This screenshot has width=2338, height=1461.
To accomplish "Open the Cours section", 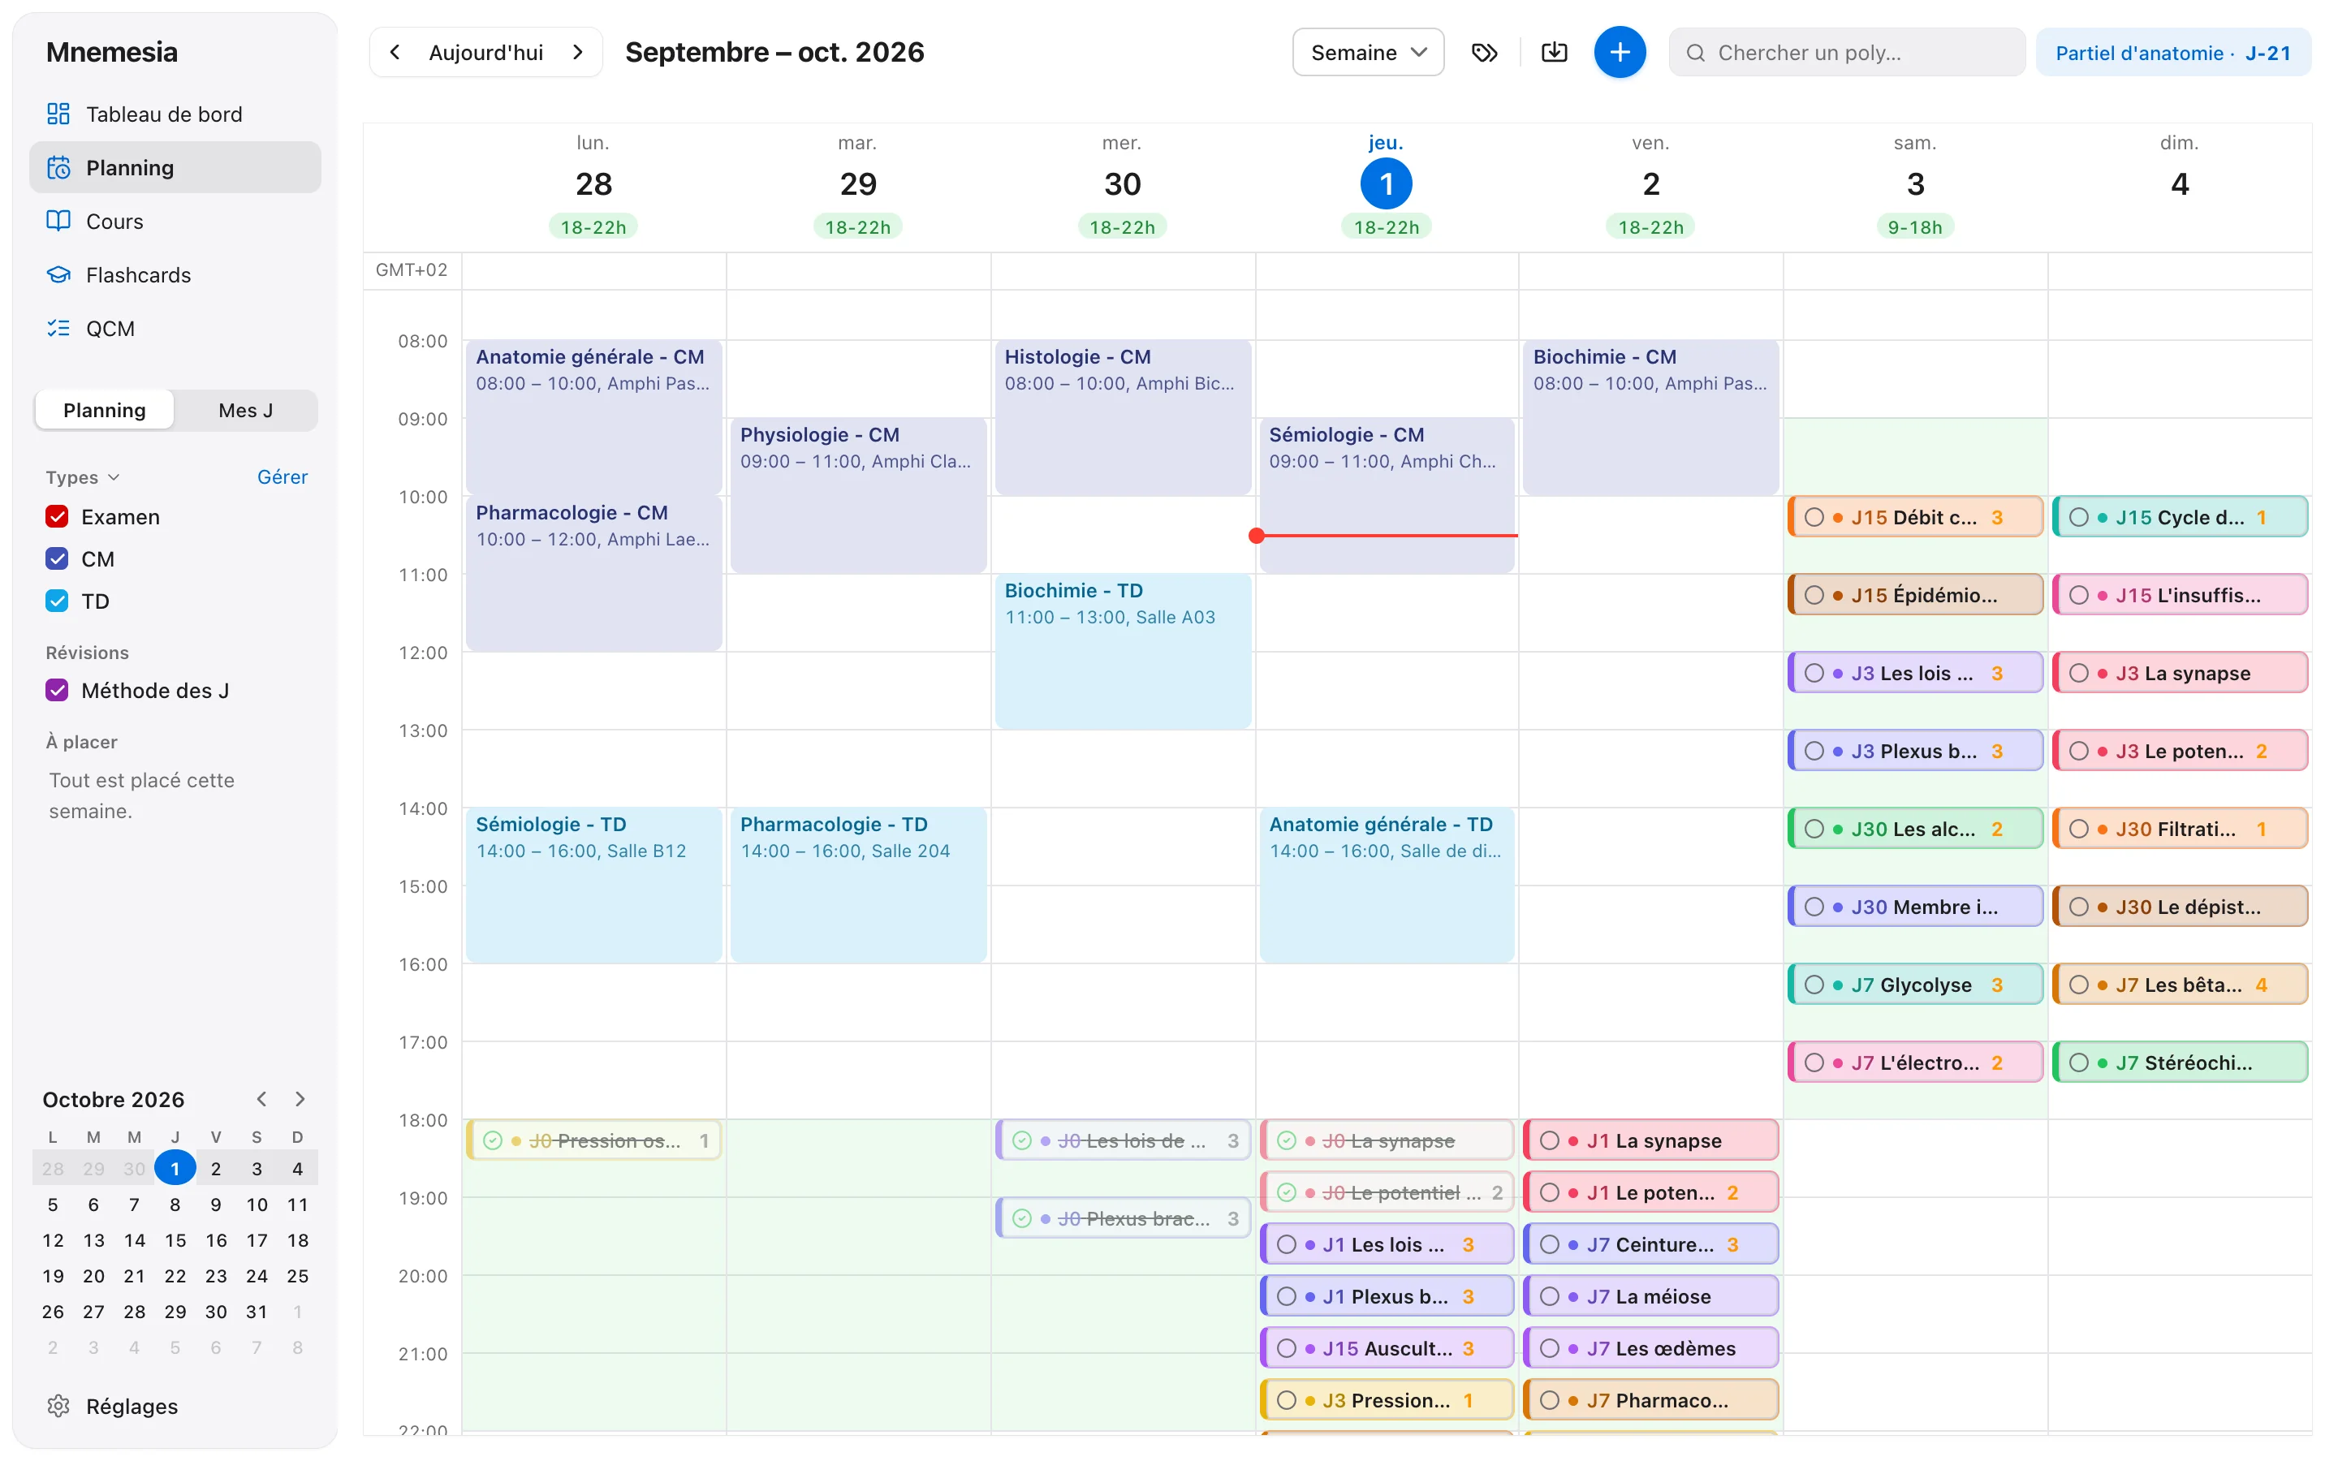I will point(175,222).
